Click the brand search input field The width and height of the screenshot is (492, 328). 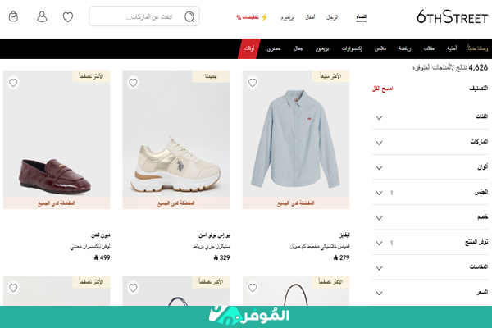[144, 16]
